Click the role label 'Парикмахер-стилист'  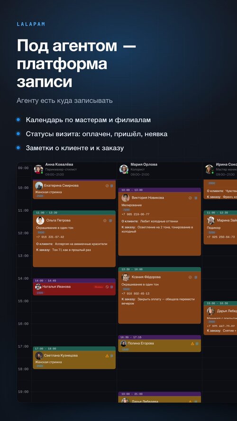61,170
